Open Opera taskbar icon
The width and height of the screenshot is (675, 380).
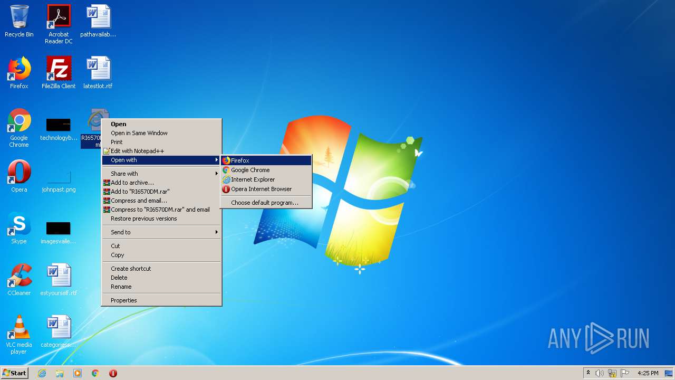tap(113, 373)
